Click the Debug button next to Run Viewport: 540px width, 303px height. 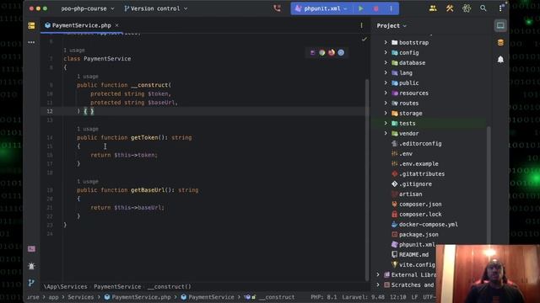[376, 8]
